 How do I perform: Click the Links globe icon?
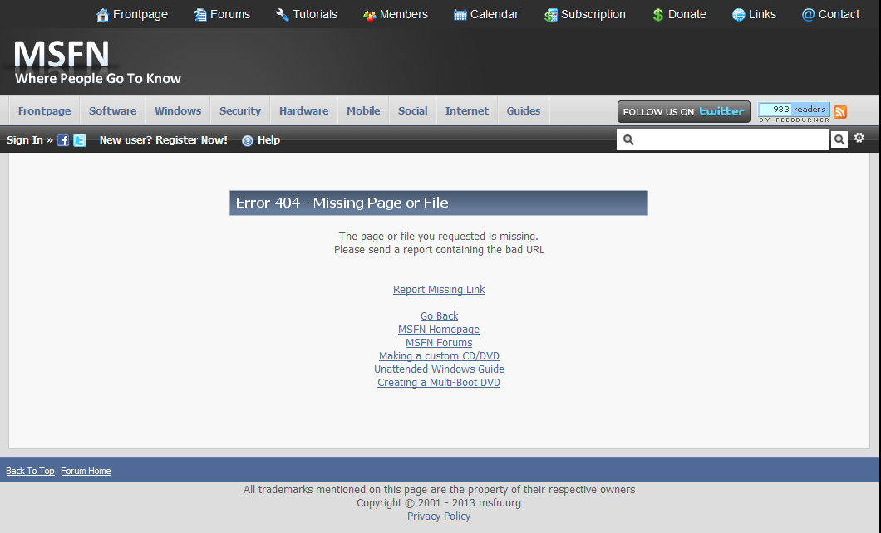[x=738, y=15]
